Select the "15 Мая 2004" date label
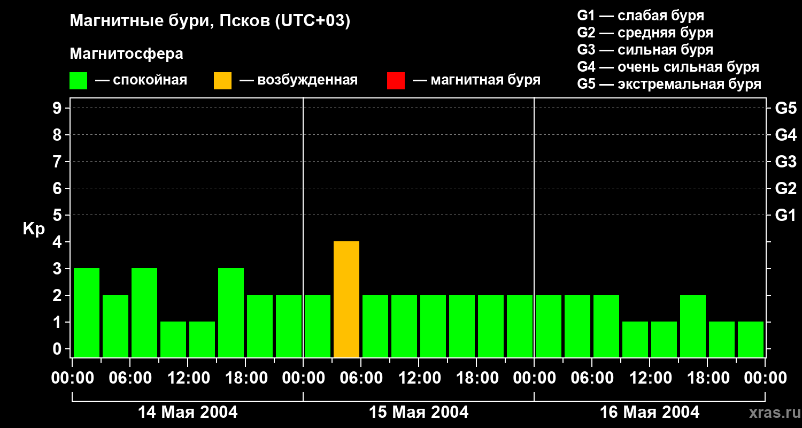 coord(419,412)
